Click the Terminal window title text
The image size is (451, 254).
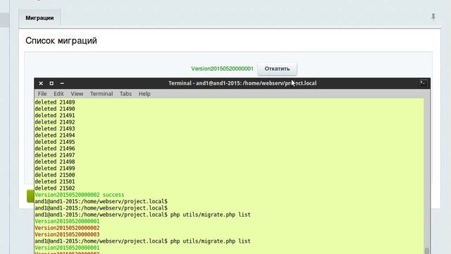click(242, 83)
